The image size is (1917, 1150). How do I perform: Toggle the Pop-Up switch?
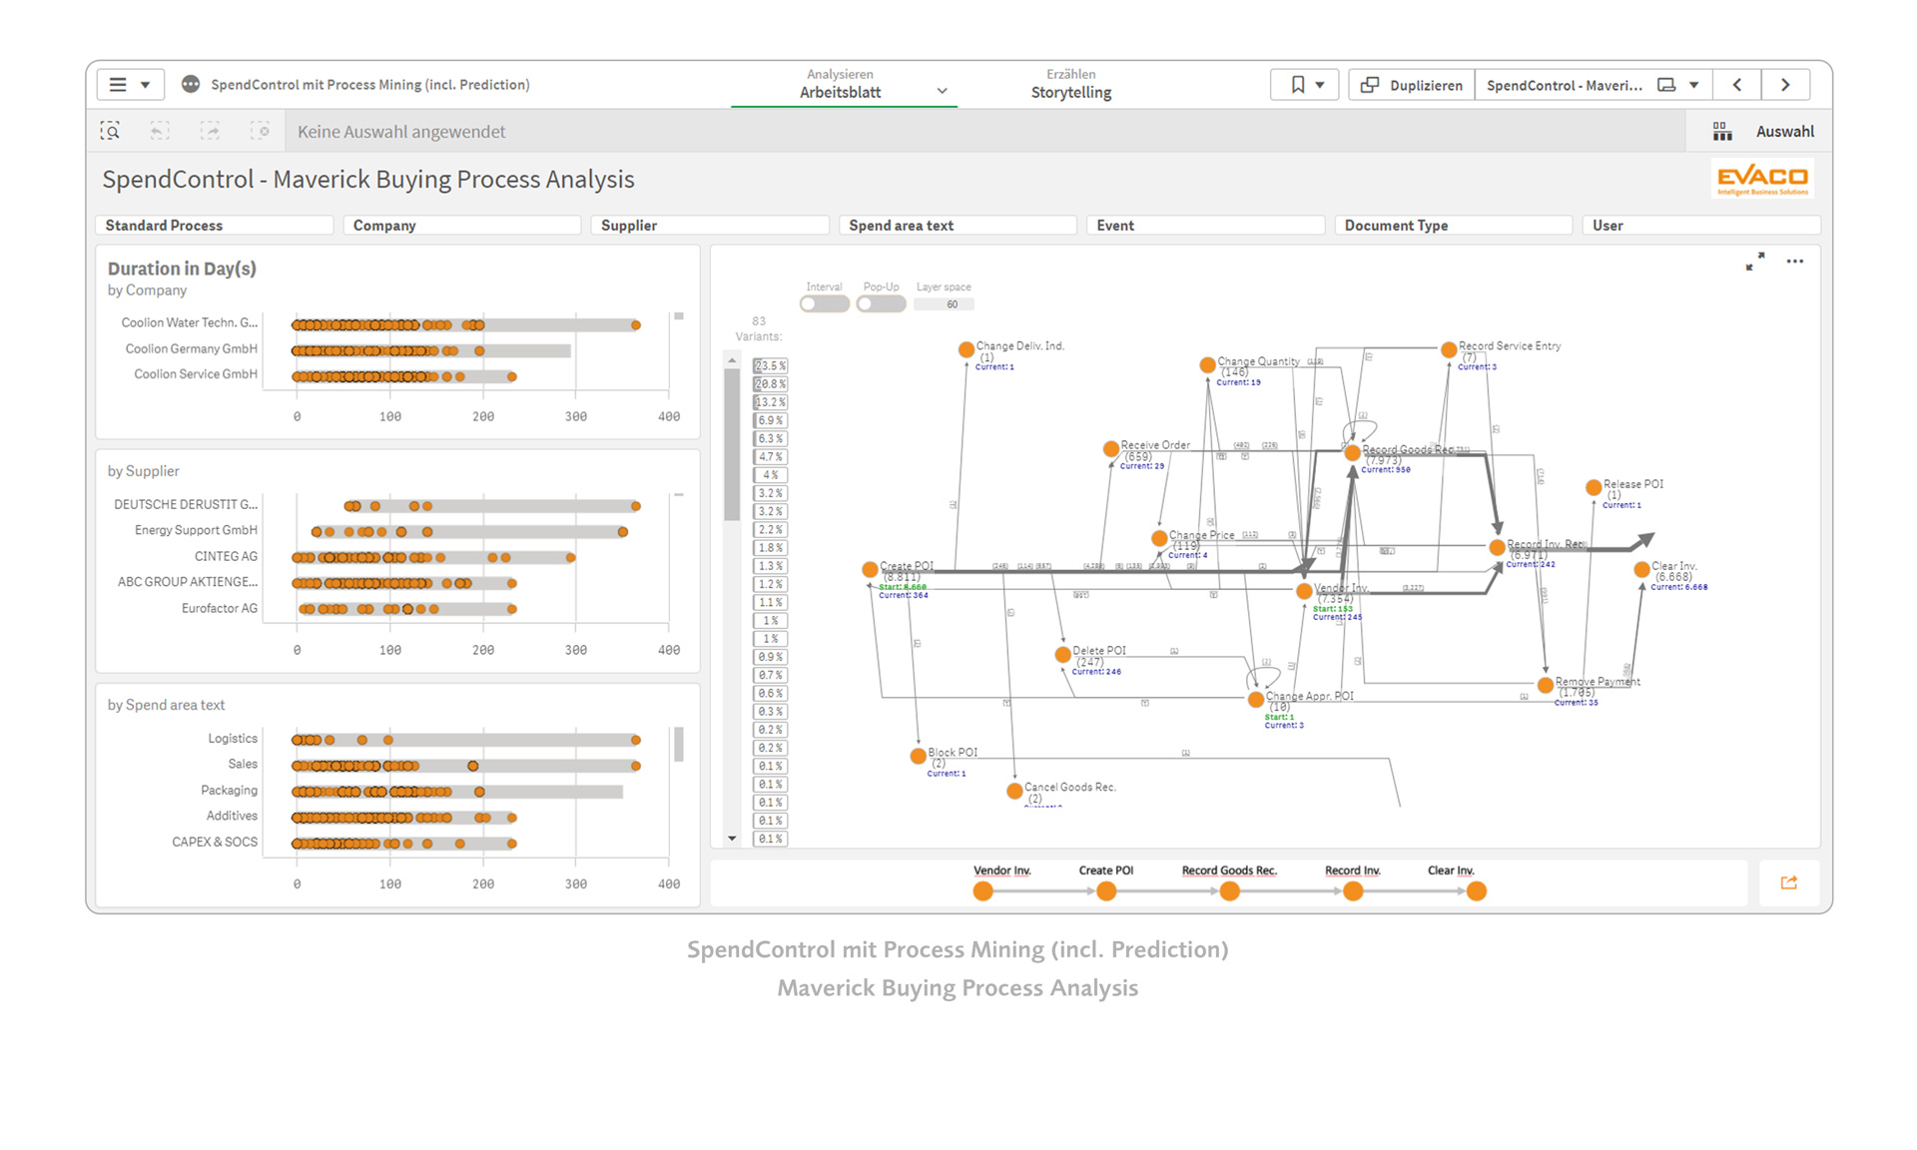pyautogui.click(x=881, y=303)
